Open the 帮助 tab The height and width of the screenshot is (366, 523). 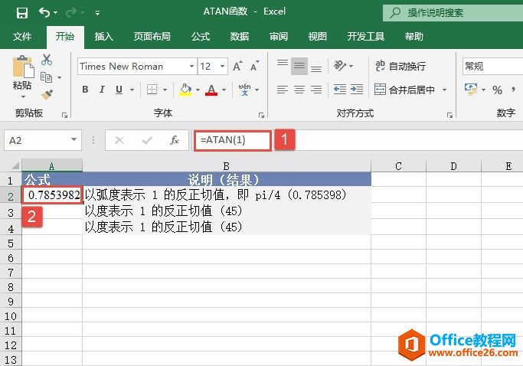click(x=414, y=36)
